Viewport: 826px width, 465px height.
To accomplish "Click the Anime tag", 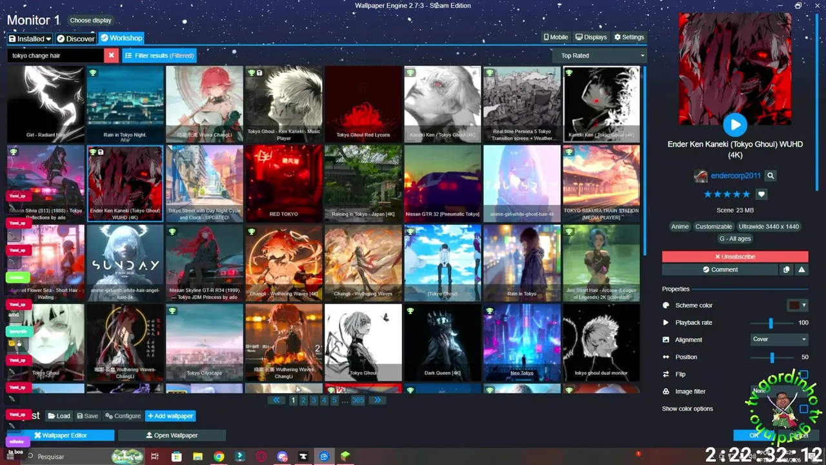I will (680, 227).
